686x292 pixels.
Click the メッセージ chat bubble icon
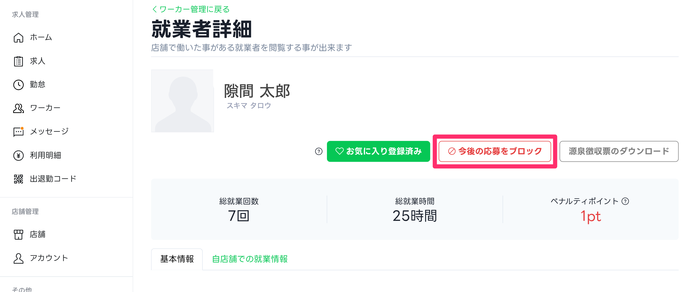tap(18, 132)
